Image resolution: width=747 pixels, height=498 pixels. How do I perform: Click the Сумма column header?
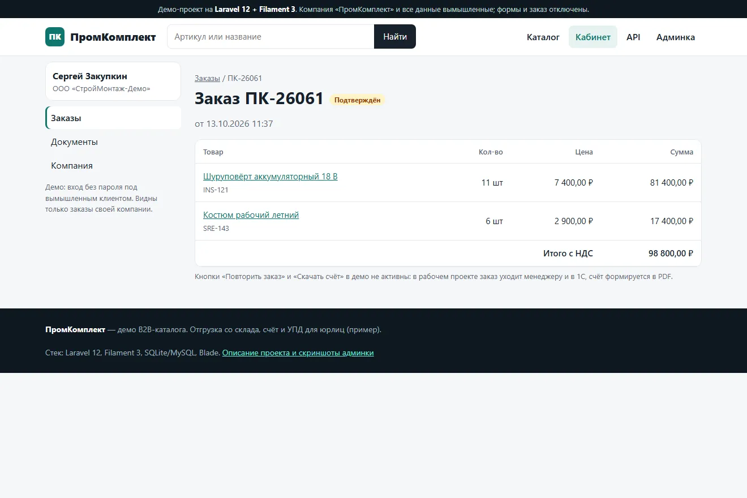[682, 152]
